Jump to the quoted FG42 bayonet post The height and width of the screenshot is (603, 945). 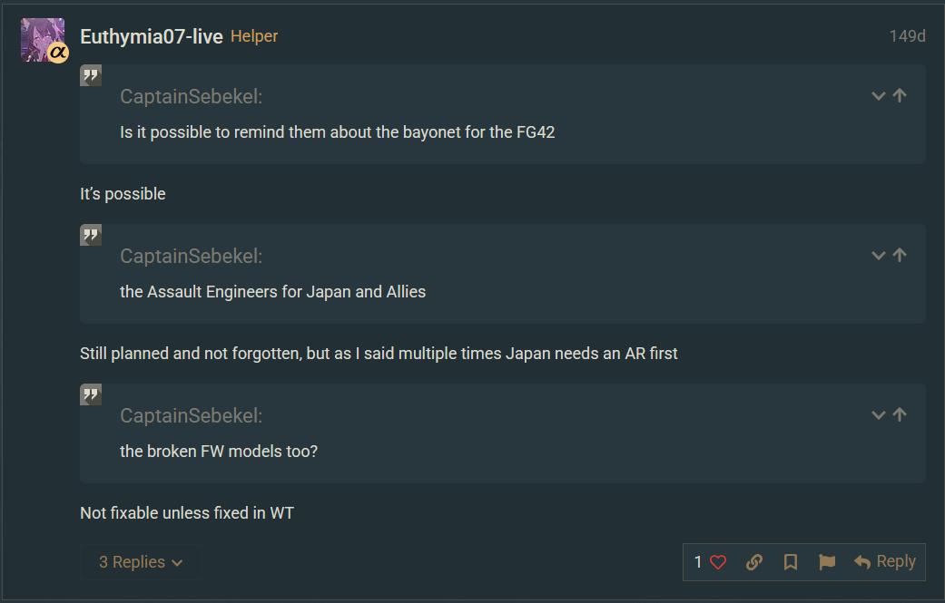point(900,95)
